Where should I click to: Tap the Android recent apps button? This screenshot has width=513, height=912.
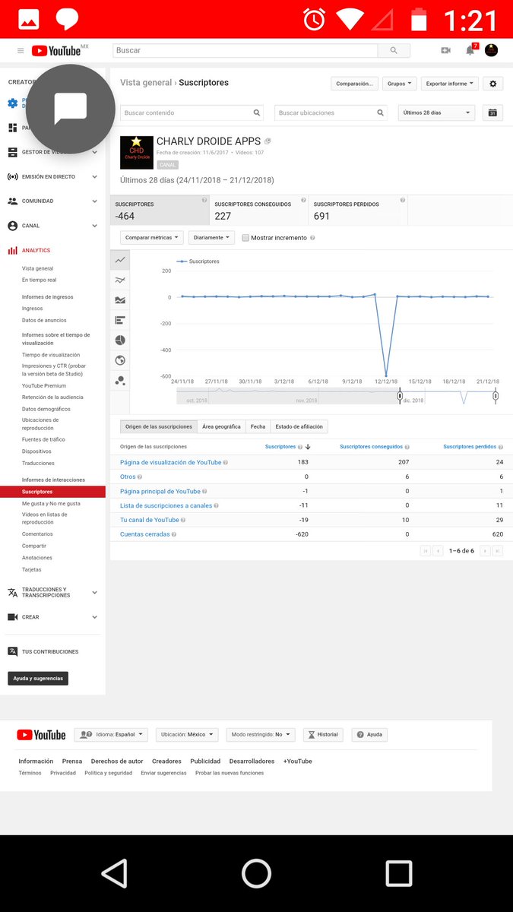[398, 873]
